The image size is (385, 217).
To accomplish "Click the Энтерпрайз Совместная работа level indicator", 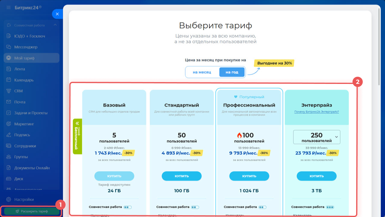I will pos(330,207).
